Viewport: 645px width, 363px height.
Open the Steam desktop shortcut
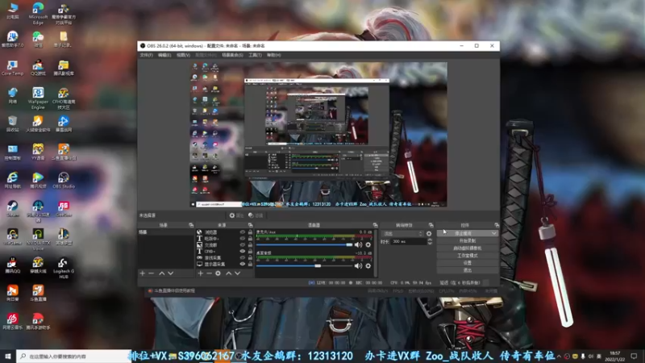pyautogui.click(x=12, y=209)
